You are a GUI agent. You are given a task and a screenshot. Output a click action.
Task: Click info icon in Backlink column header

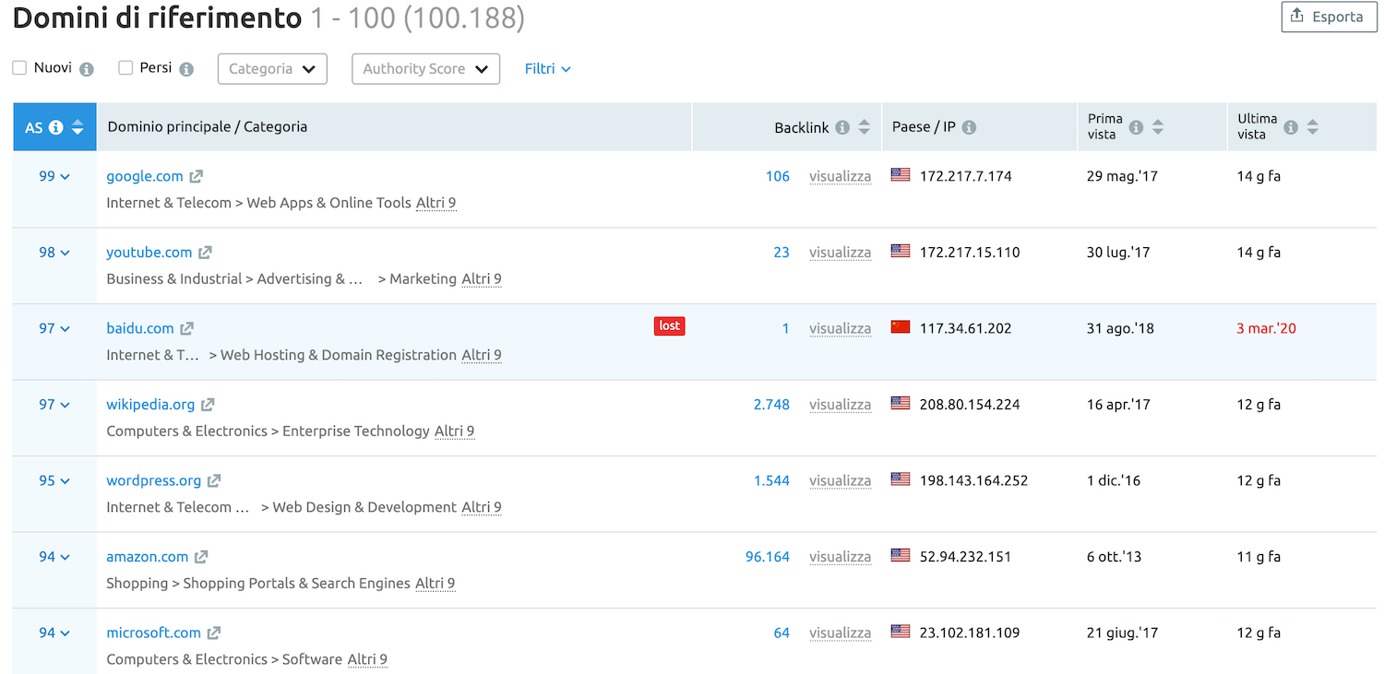[842, 127]
